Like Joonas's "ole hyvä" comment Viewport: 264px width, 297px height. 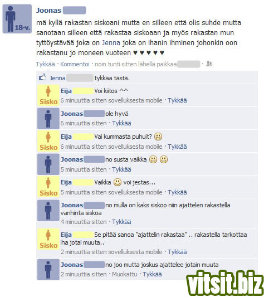(x=121, y=123)
